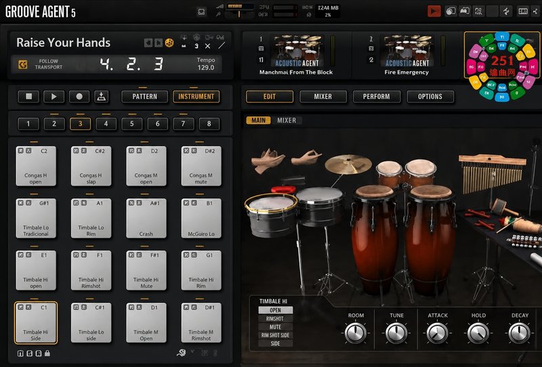Click the diagonal line icon in preset toolbar
This screenshot has width=542, height=367.
(222, 45)
